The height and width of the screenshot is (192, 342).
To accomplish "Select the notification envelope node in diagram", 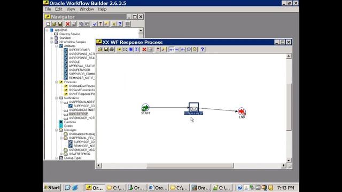I will 193,107.
